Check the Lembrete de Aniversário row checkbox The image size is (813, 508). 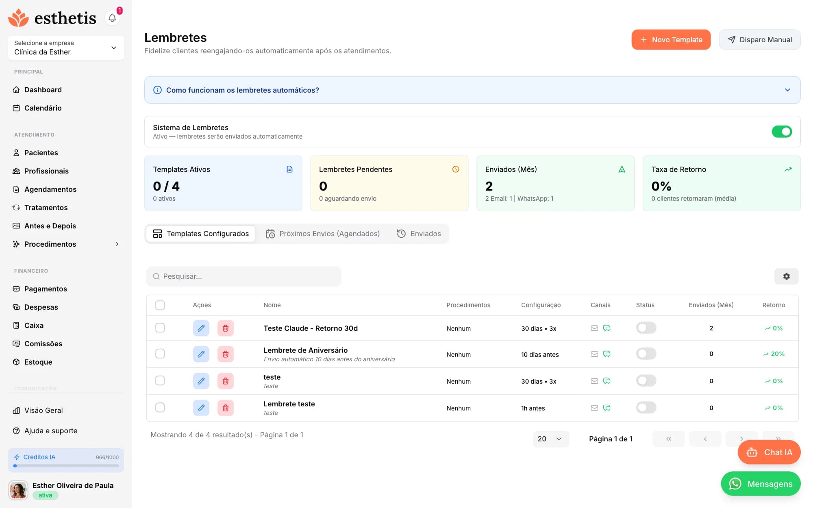160,354
